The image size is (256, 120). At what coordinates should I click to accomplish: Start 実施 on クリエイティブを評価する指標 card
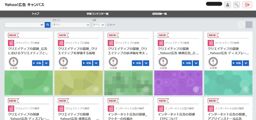(87, 63)
